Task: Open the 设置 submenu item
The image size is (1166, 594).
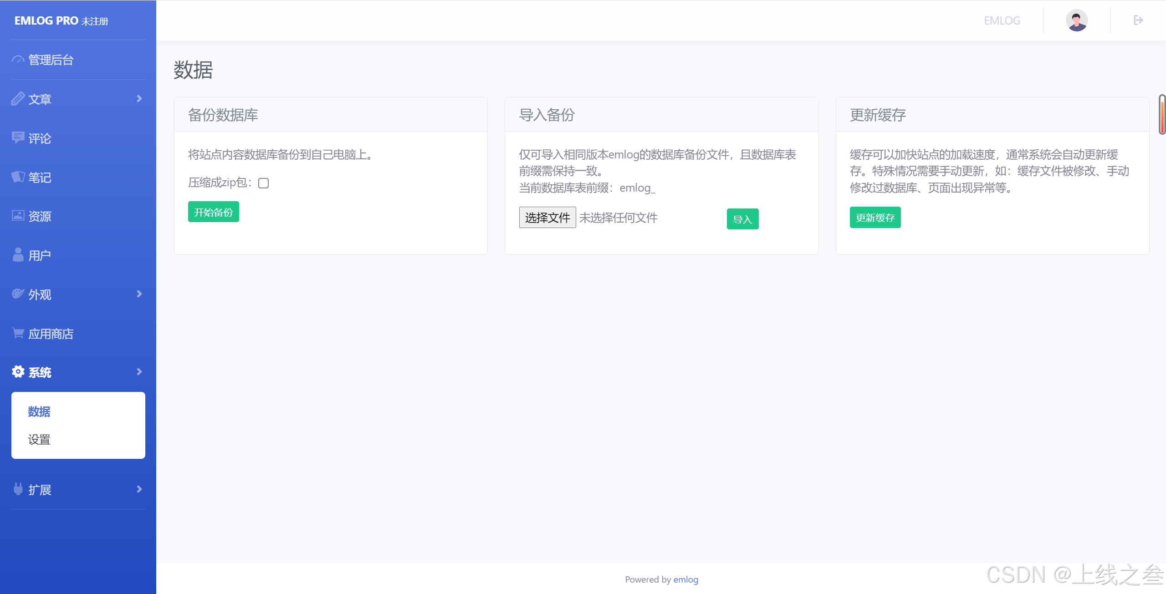Action: tap(39, 440)
